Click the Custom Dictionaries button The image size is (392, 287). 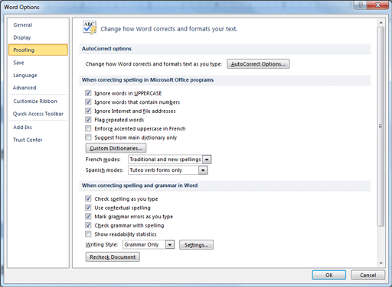[116, 148]
